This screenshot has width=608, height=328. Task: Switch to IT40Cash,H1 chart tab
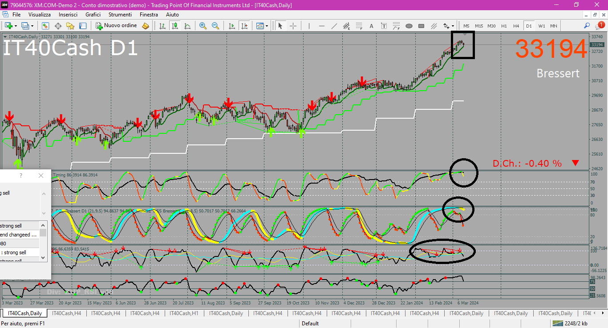[x=184, y=313]
